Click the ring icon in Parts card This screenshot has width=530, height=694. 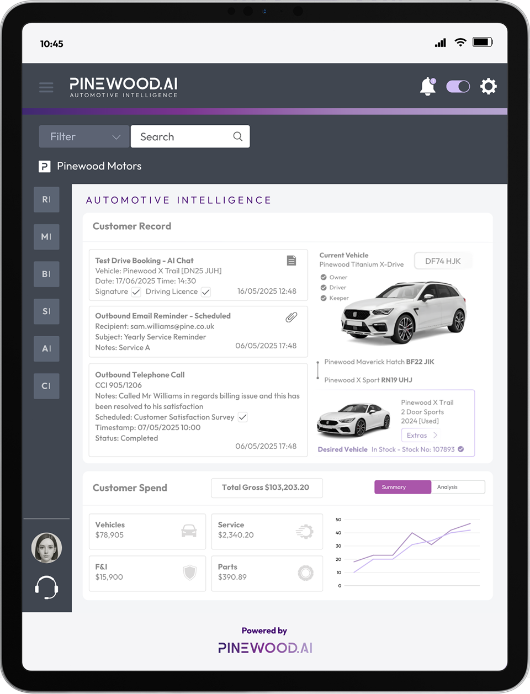tap(305, 573)
